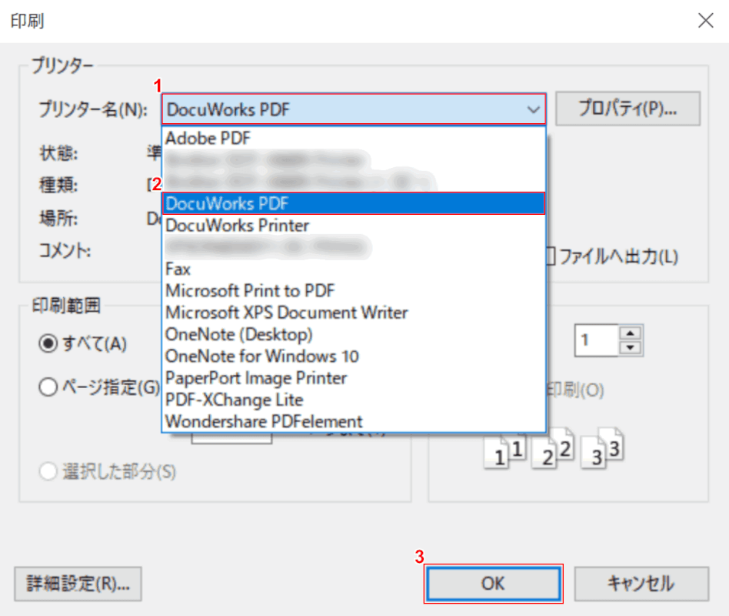Open 詳細設定 advanced settings

(x=78, y=584)
